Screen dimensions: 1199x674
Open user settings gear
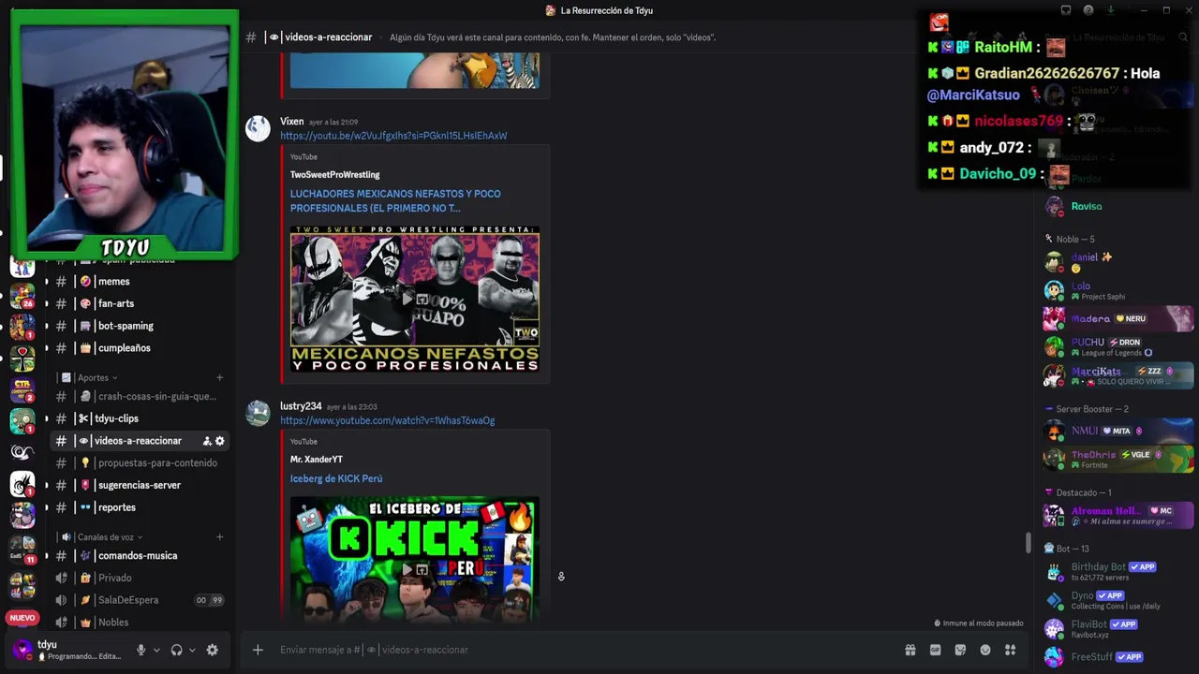213,650
